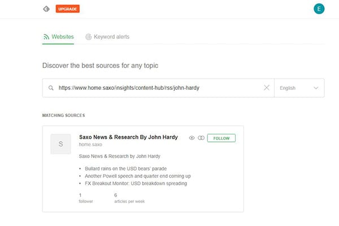Open Saxo News & Research By John Hardy title
Image resolution: width=339 pixels, height=226 pixels.
(x=128, y=137)
